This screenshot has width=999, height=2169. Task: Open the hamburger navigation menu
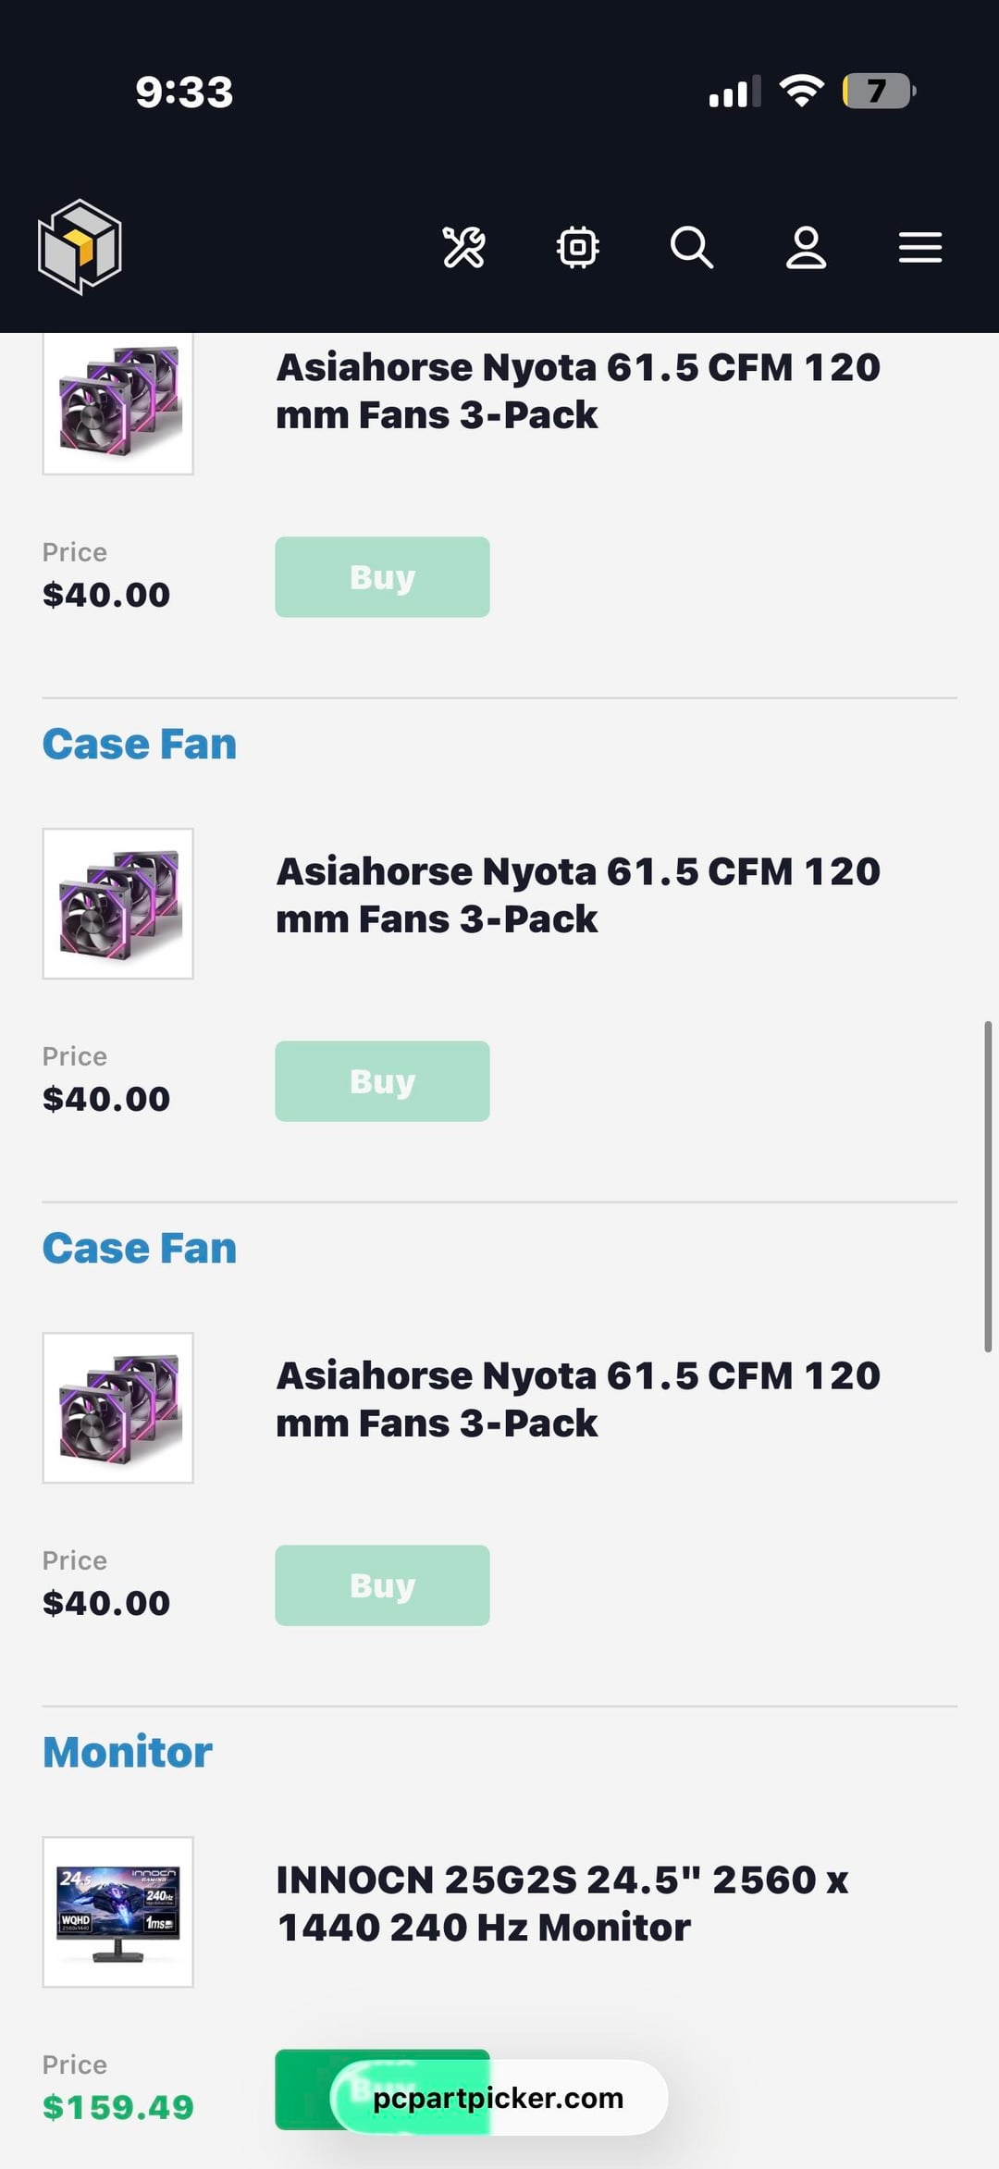(x=920, y=247)
